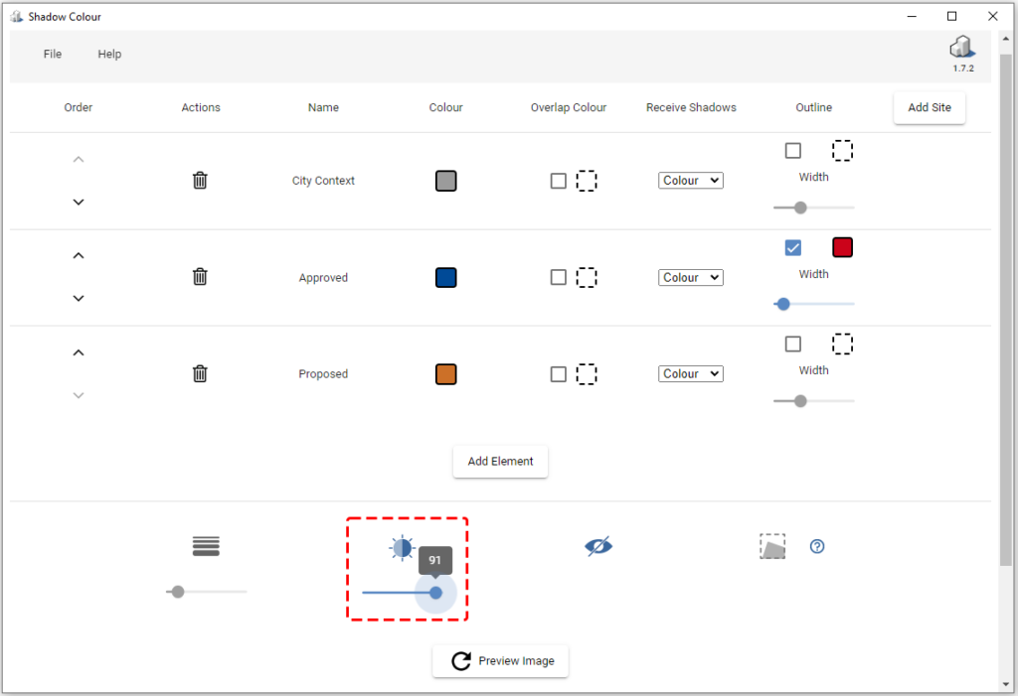Open the Colour dropdown in the Proposed row
Image resolution: width=1018 pixels, height=696 pixels.
pos(690,374)
